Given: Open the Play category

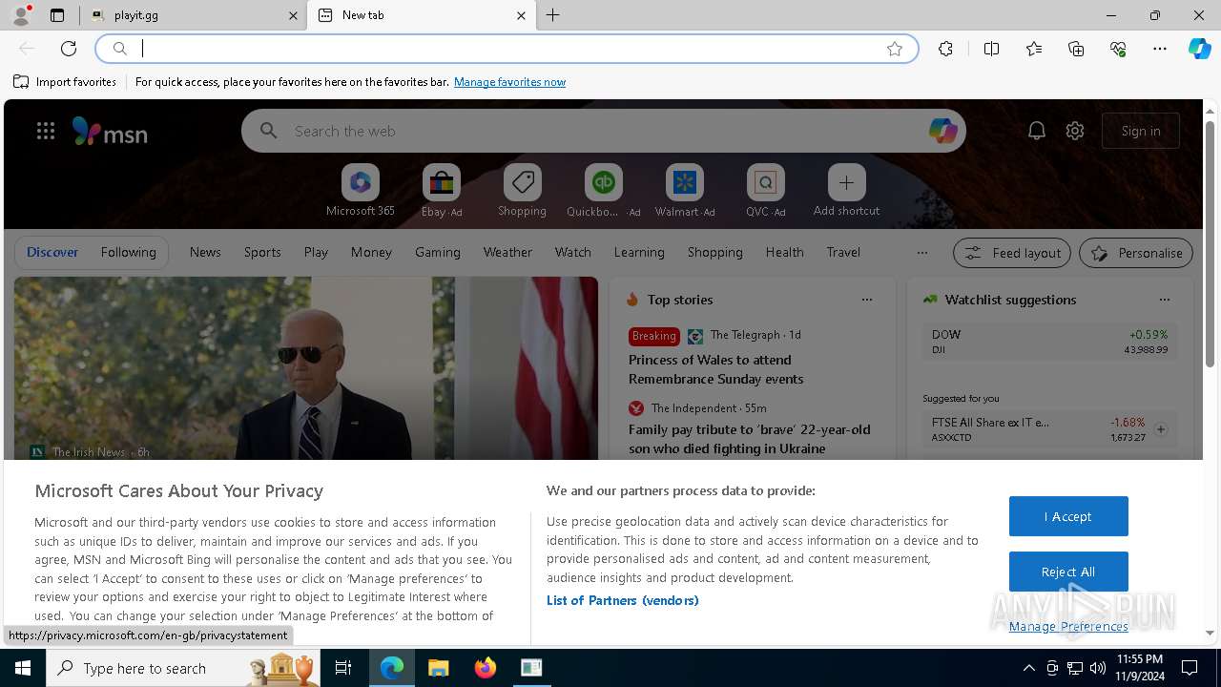Looking at the screenshot, I should (x=316, y=252).
